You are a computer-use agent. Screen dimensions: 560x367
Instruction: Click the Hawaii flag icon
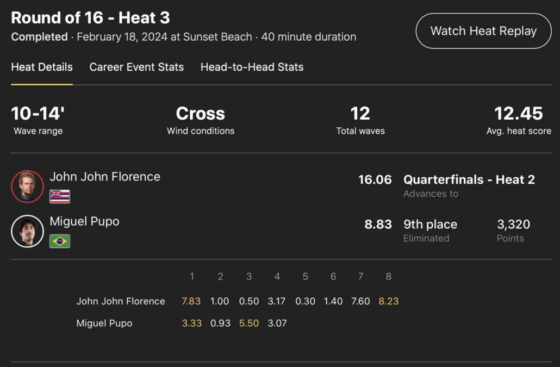coord(60,196)
